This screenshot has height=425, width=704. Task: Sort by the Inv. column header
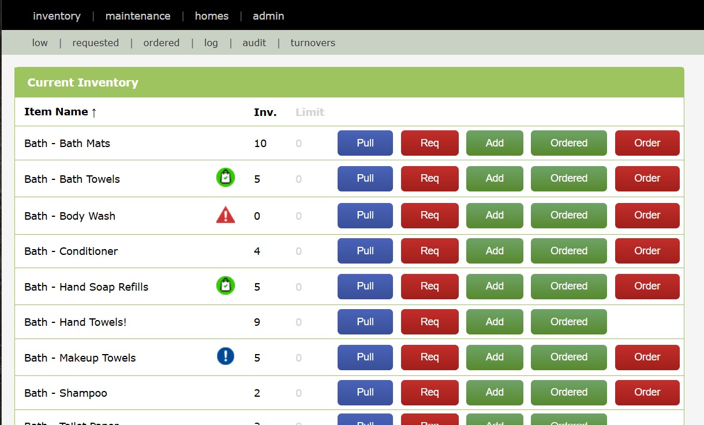(265, 112)
